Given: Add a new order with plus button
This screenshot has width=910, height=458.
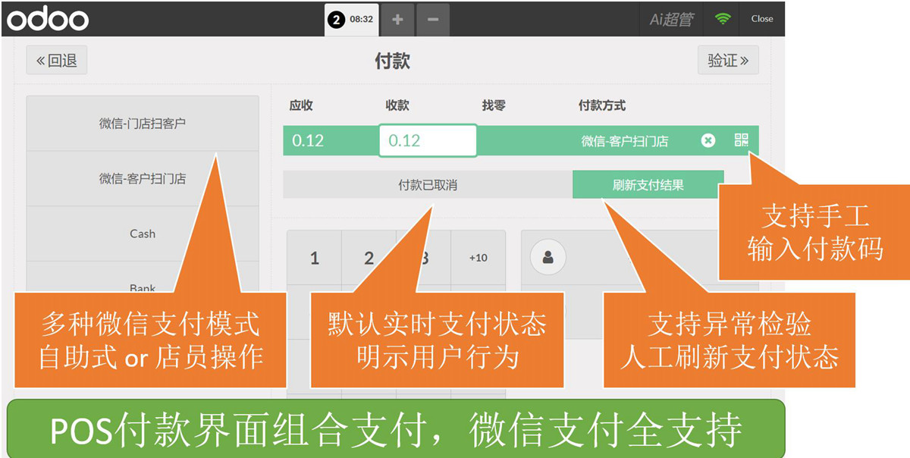Looking at the screenshot, I should pyautogui.click(x=397, y=20).
